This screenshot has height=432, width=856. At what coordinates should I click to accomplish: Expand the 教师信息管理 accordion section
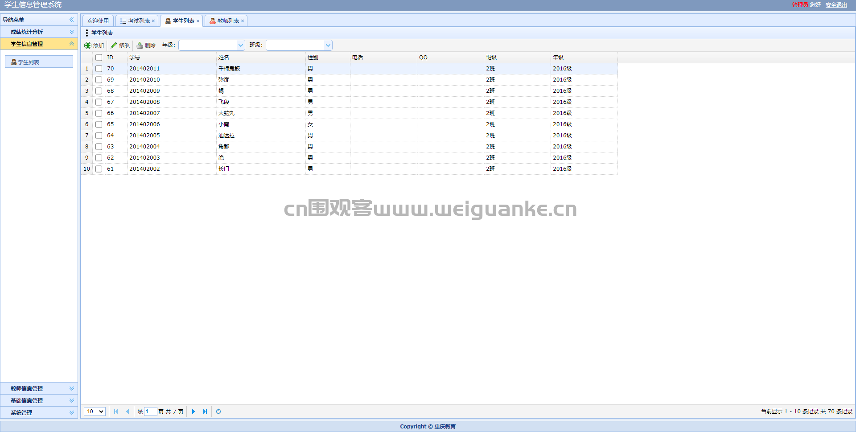coord(39,389)
